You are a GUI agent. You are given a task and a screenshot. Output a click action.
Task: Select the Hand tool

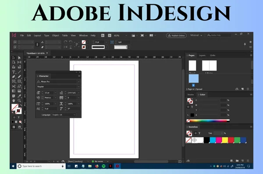coord(14,101)
